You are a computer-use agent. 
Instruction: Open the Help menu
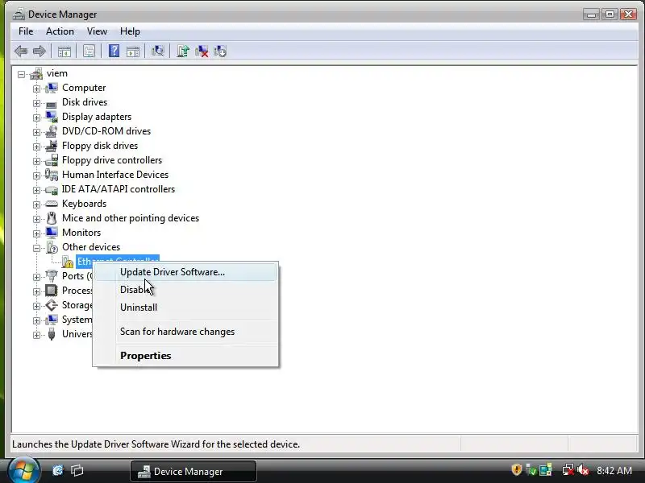point(130,31)
